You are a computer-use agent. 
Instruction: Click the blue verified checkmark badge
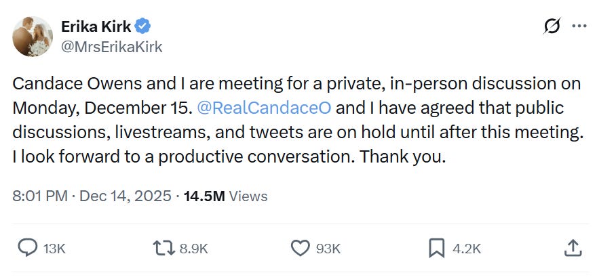pos(142,26)
